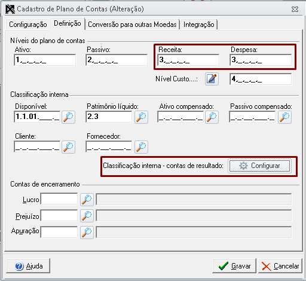This screenshot has width=306, height=281.
Task: Search accounts for Patrimônio líquido field
Action: [141, 117]
